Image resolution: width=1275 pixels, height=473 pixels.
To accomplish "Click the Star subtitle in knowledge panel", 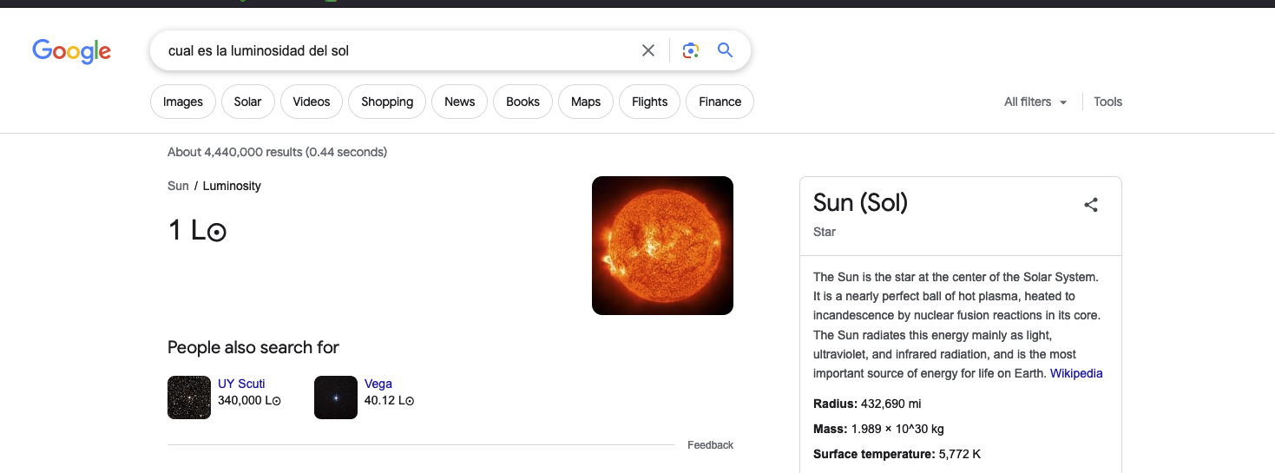I will click(x=825, y=232).
